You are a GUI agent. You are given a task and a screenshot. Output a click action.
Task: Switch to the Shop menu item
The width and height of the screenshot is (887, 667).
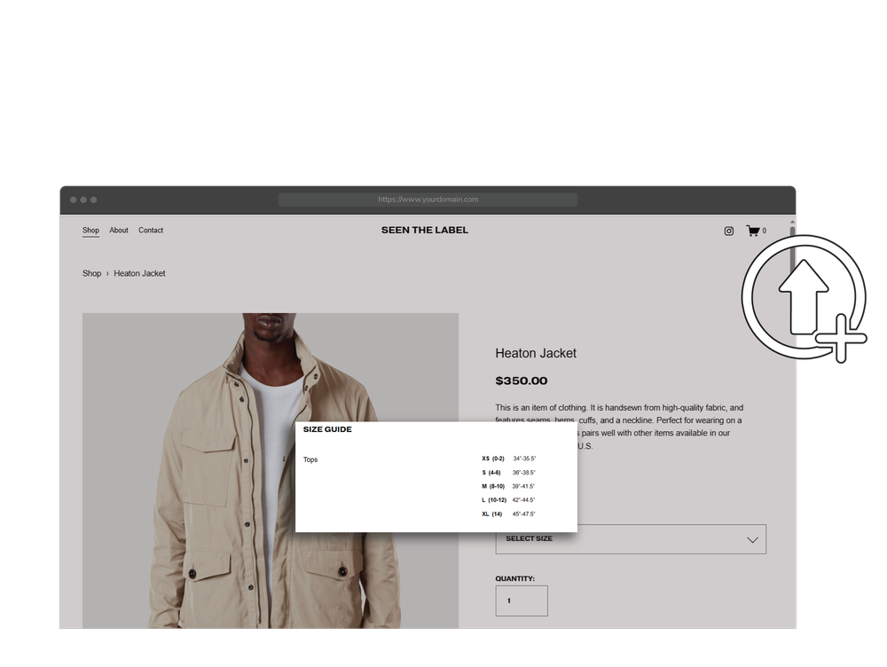[x=90, y=230]
